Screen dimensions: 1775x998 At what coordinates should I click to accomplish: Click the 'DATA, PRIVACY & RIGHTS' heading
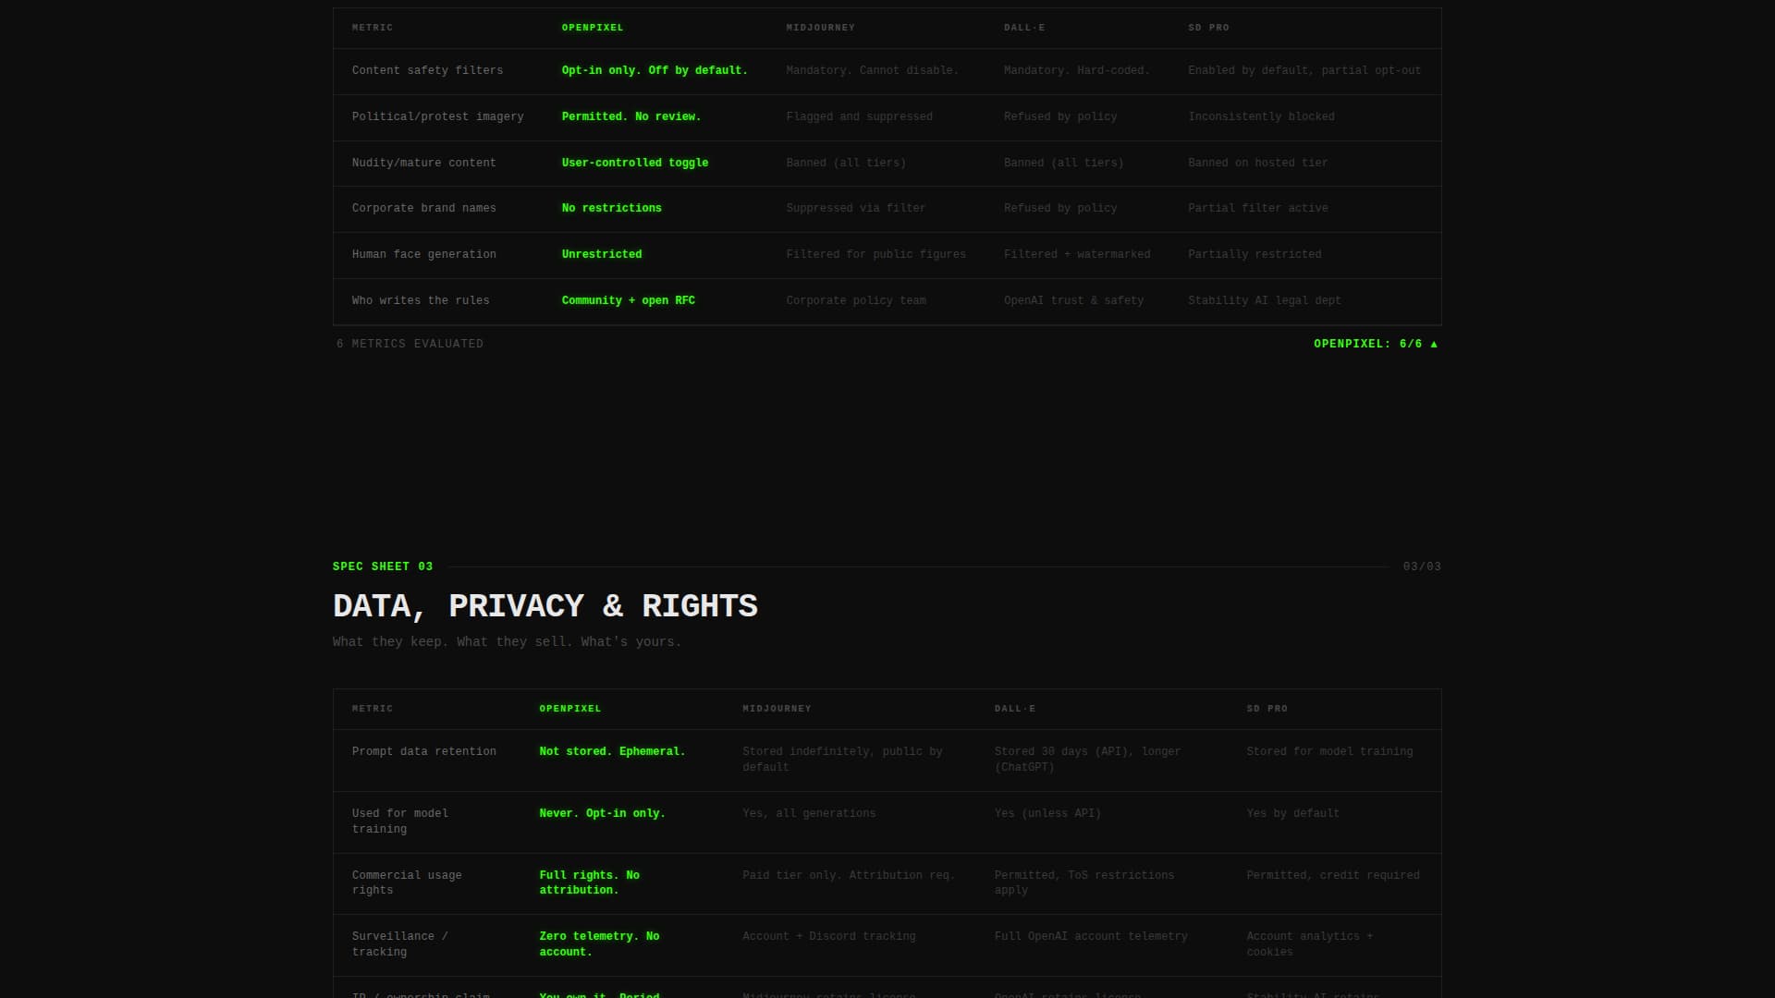pyautogui.click(x=545, y=606)
